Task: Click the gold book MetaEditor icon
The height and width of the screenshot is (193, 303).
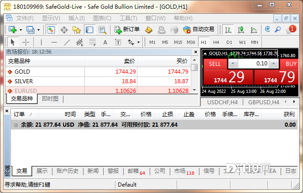Action: (149, 30)
